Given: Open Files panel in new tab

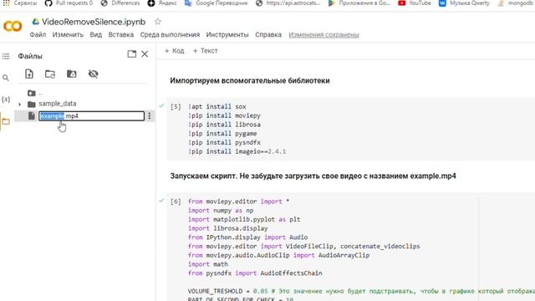Looking at the screenshot, I should tap(132, 54).
